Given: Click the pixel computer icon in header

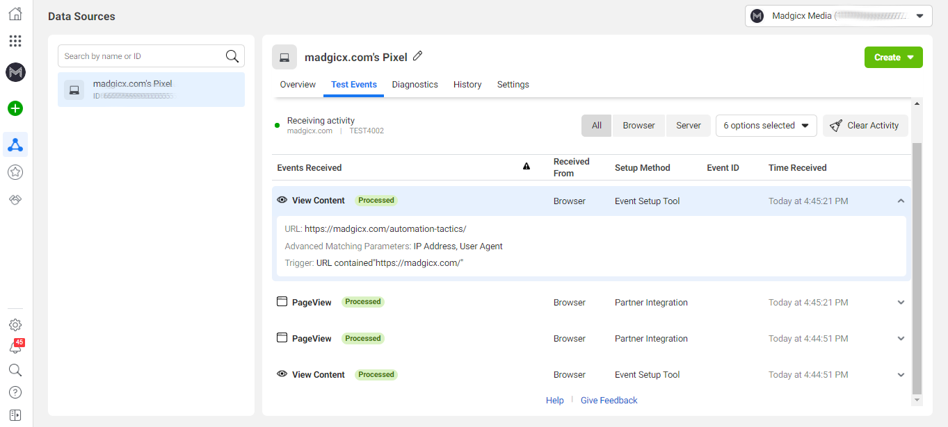Looking at the screenshot, I should (x=284, y=57).
